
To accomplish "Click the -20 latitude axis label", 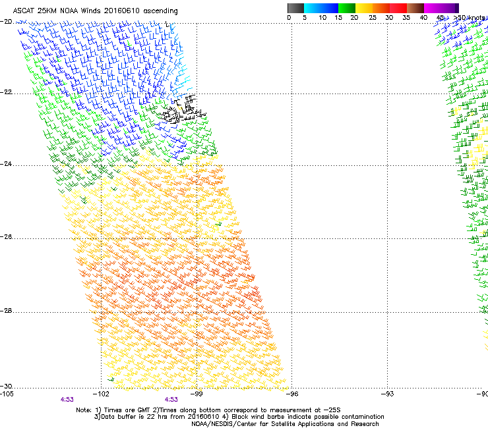I will (x=6, y=22).
